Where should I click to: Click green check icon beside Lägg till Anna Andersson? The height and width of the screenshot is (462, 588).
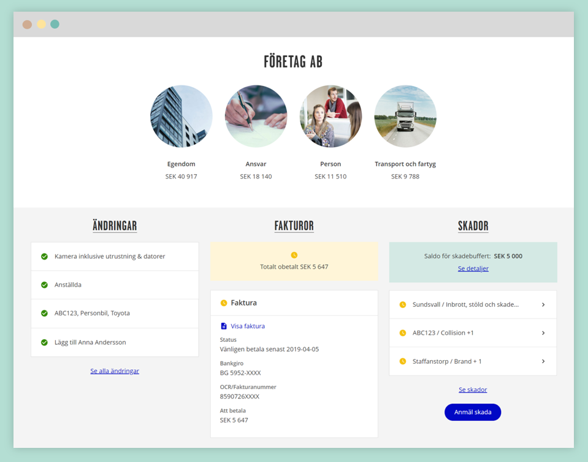44,342
